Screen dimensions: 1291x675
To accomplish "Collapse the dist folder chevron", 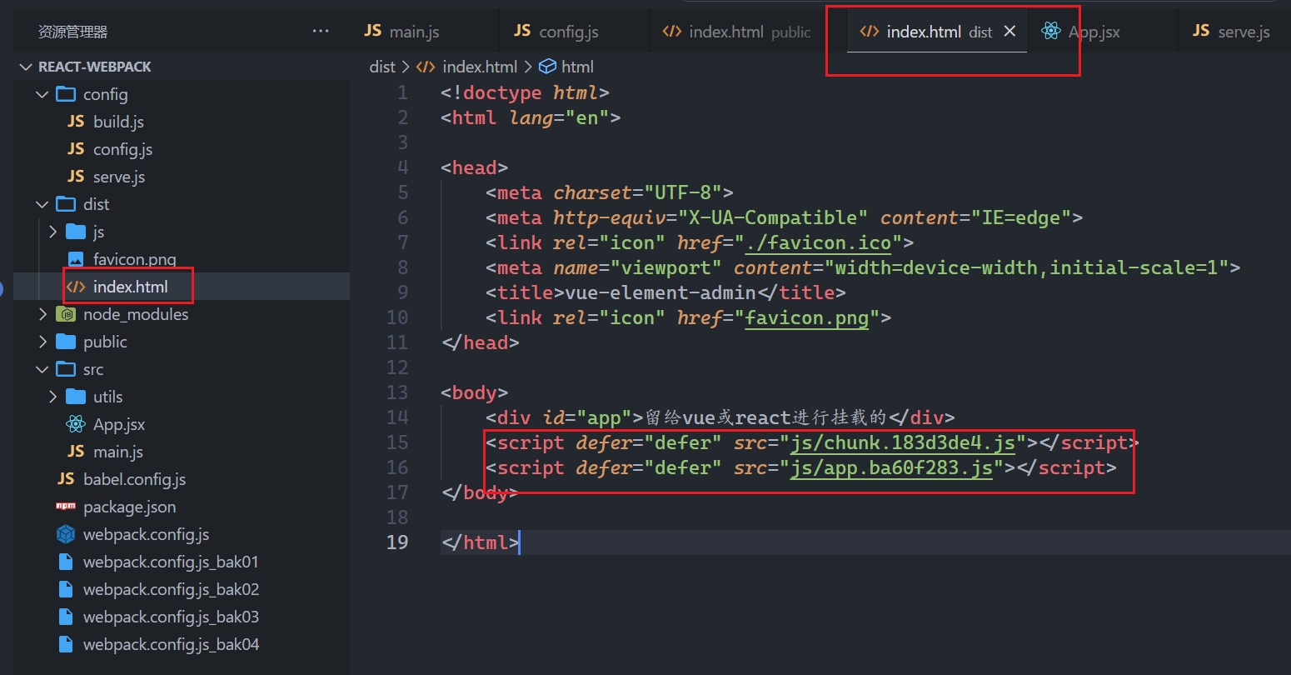I will pos(42,204).
